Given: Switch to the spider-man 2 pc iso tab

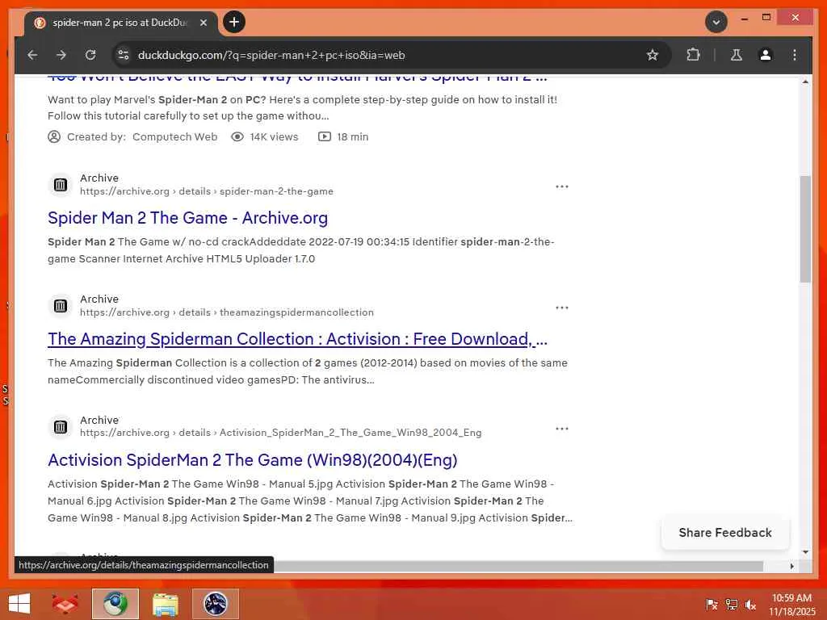Looking at the screenshot, I should pyautogui.click(x=119, y=23).
